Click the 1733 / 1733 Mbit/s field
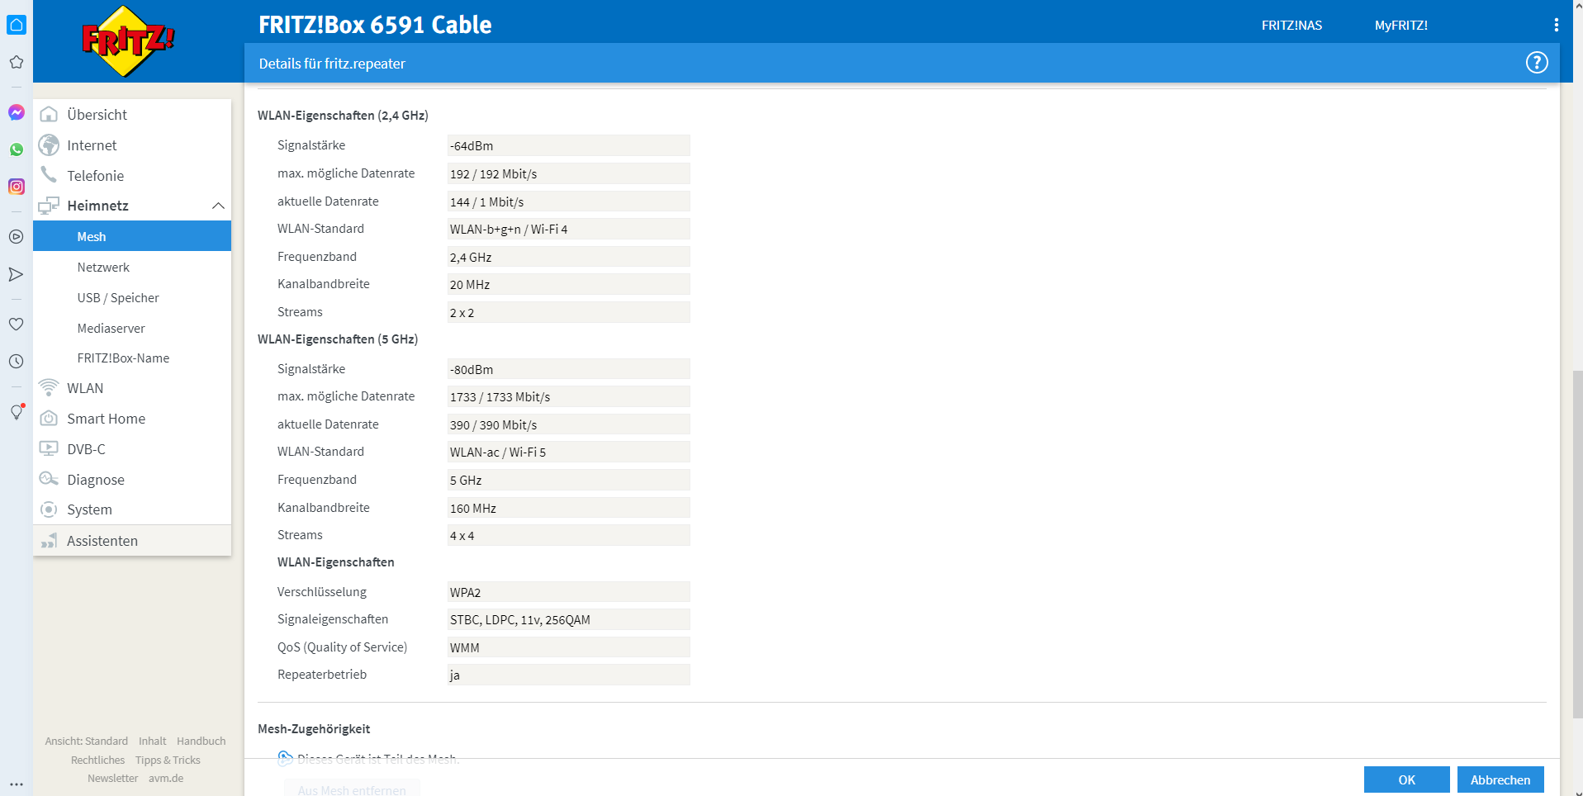This screenshot has width=1583, height=796. [568, 396]
